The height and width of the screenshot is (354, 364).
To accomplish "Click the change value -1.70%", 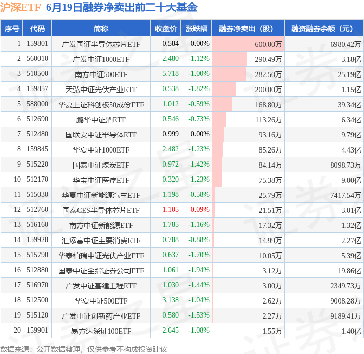I will click(199, 255).
